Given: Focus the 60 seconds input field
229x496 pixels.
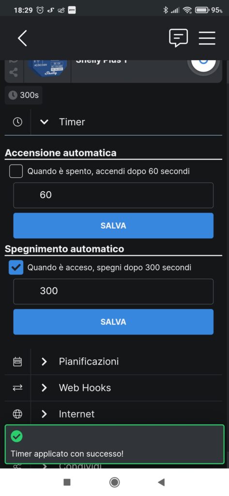Looking at the screenshot, I should [113, 195].
